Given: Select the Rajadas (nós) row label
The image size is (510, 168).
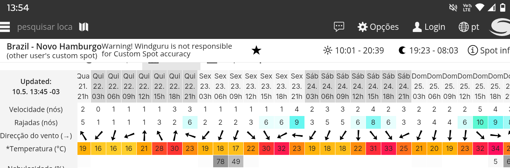Looking at the screenshot, I should coord(36,123).
